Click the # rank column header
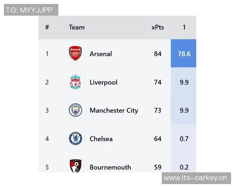 point(47,27)
